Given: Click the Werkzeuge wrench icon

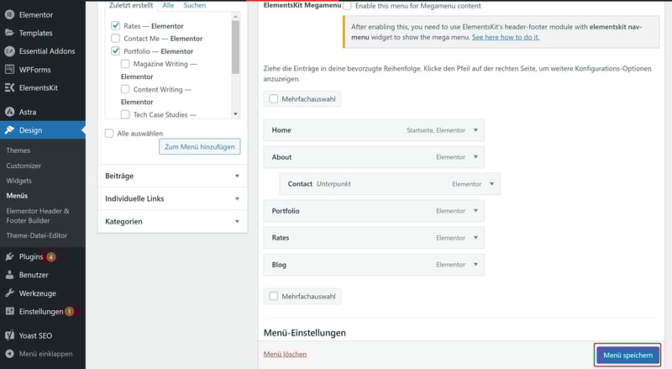Looking at the screenshot, I should (x=9, y=293).
